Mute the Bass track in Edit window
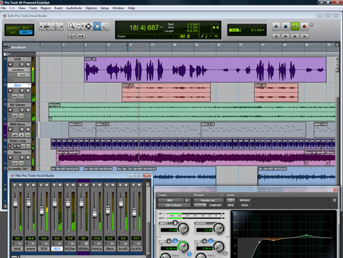Image resolution: width=343 pixels, height=258 pixels. pyautogui.click(x=28, y=158)
